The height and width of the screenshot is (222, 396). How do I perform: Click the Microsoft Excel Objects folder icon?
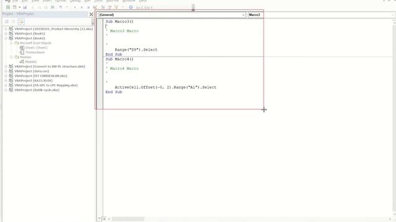coord(17,43)
